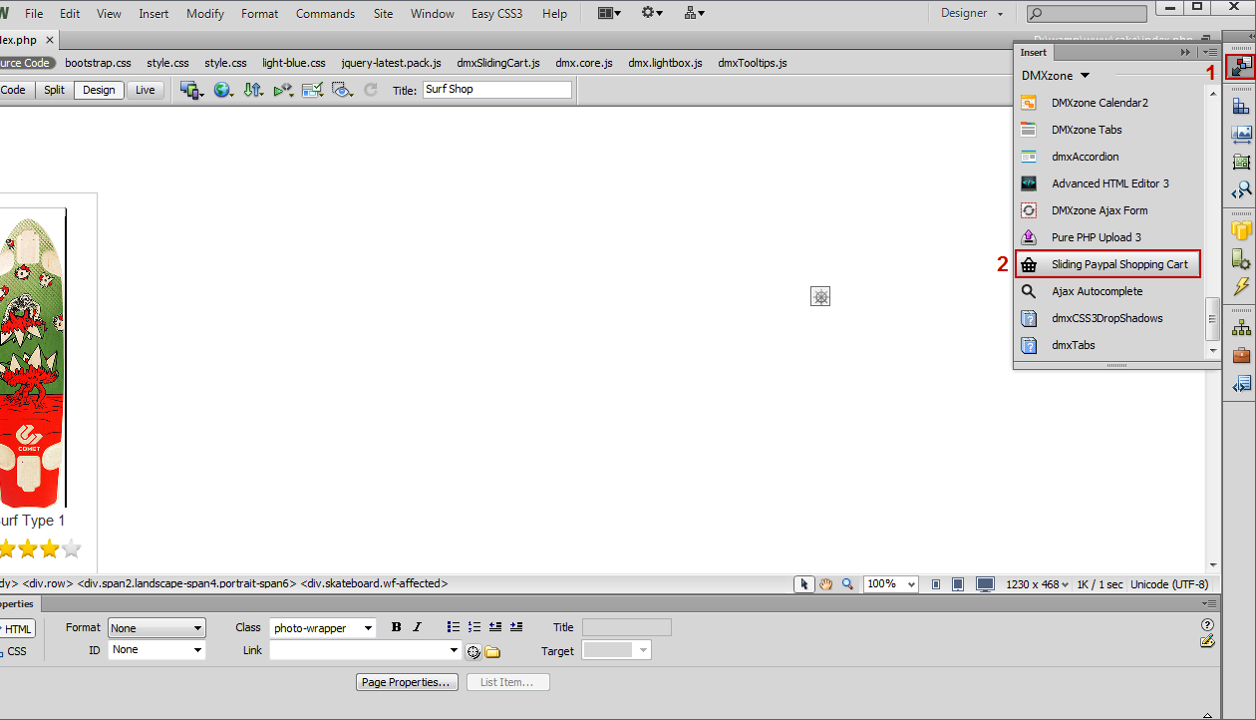1256x720 pixels.
Task: Apply Unordered List formatting
Action: pyautogui.click(x=454, y=627)
